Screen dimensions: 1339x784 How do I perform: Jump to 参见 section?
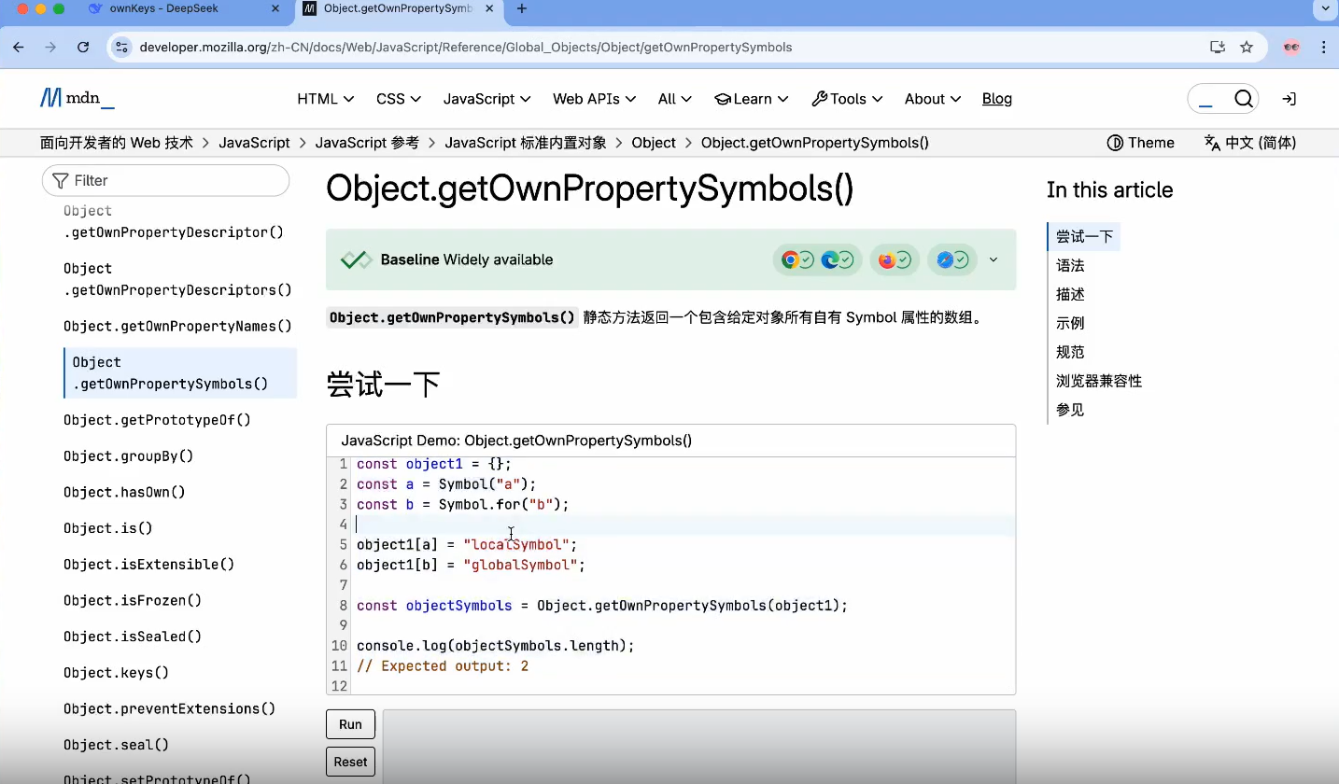1070,410
